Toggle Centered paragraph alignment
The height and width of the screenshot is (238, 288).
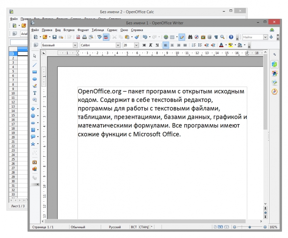point(172,45)
